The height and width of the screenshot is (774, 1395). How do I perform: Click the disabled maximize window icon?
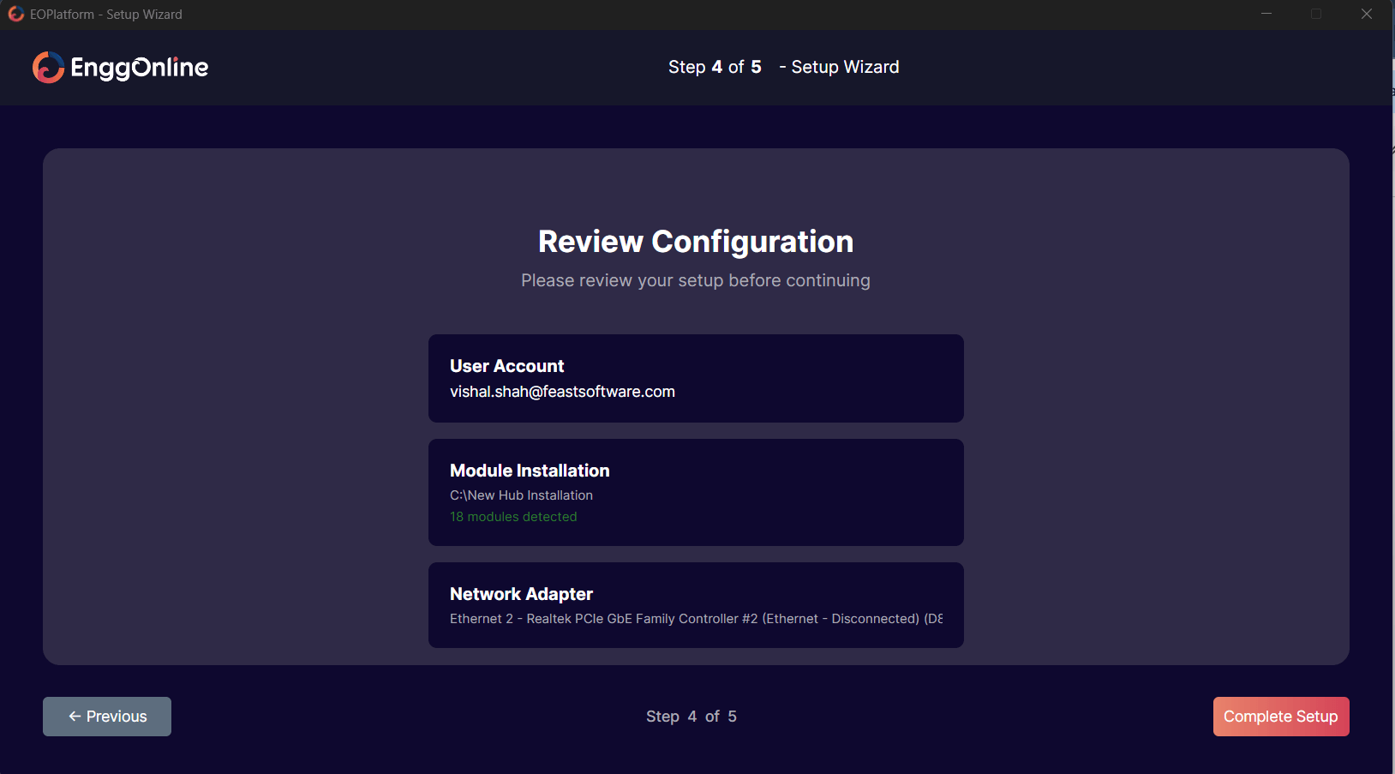pyautogui.click(x=1316, y=15)
